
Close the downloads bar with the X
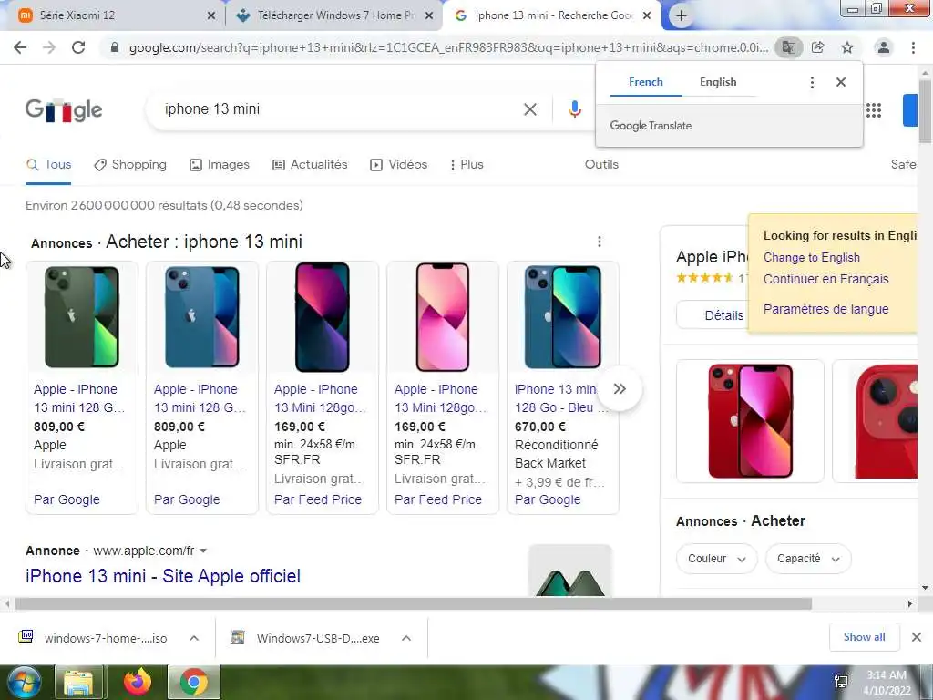tap(917, 637)
